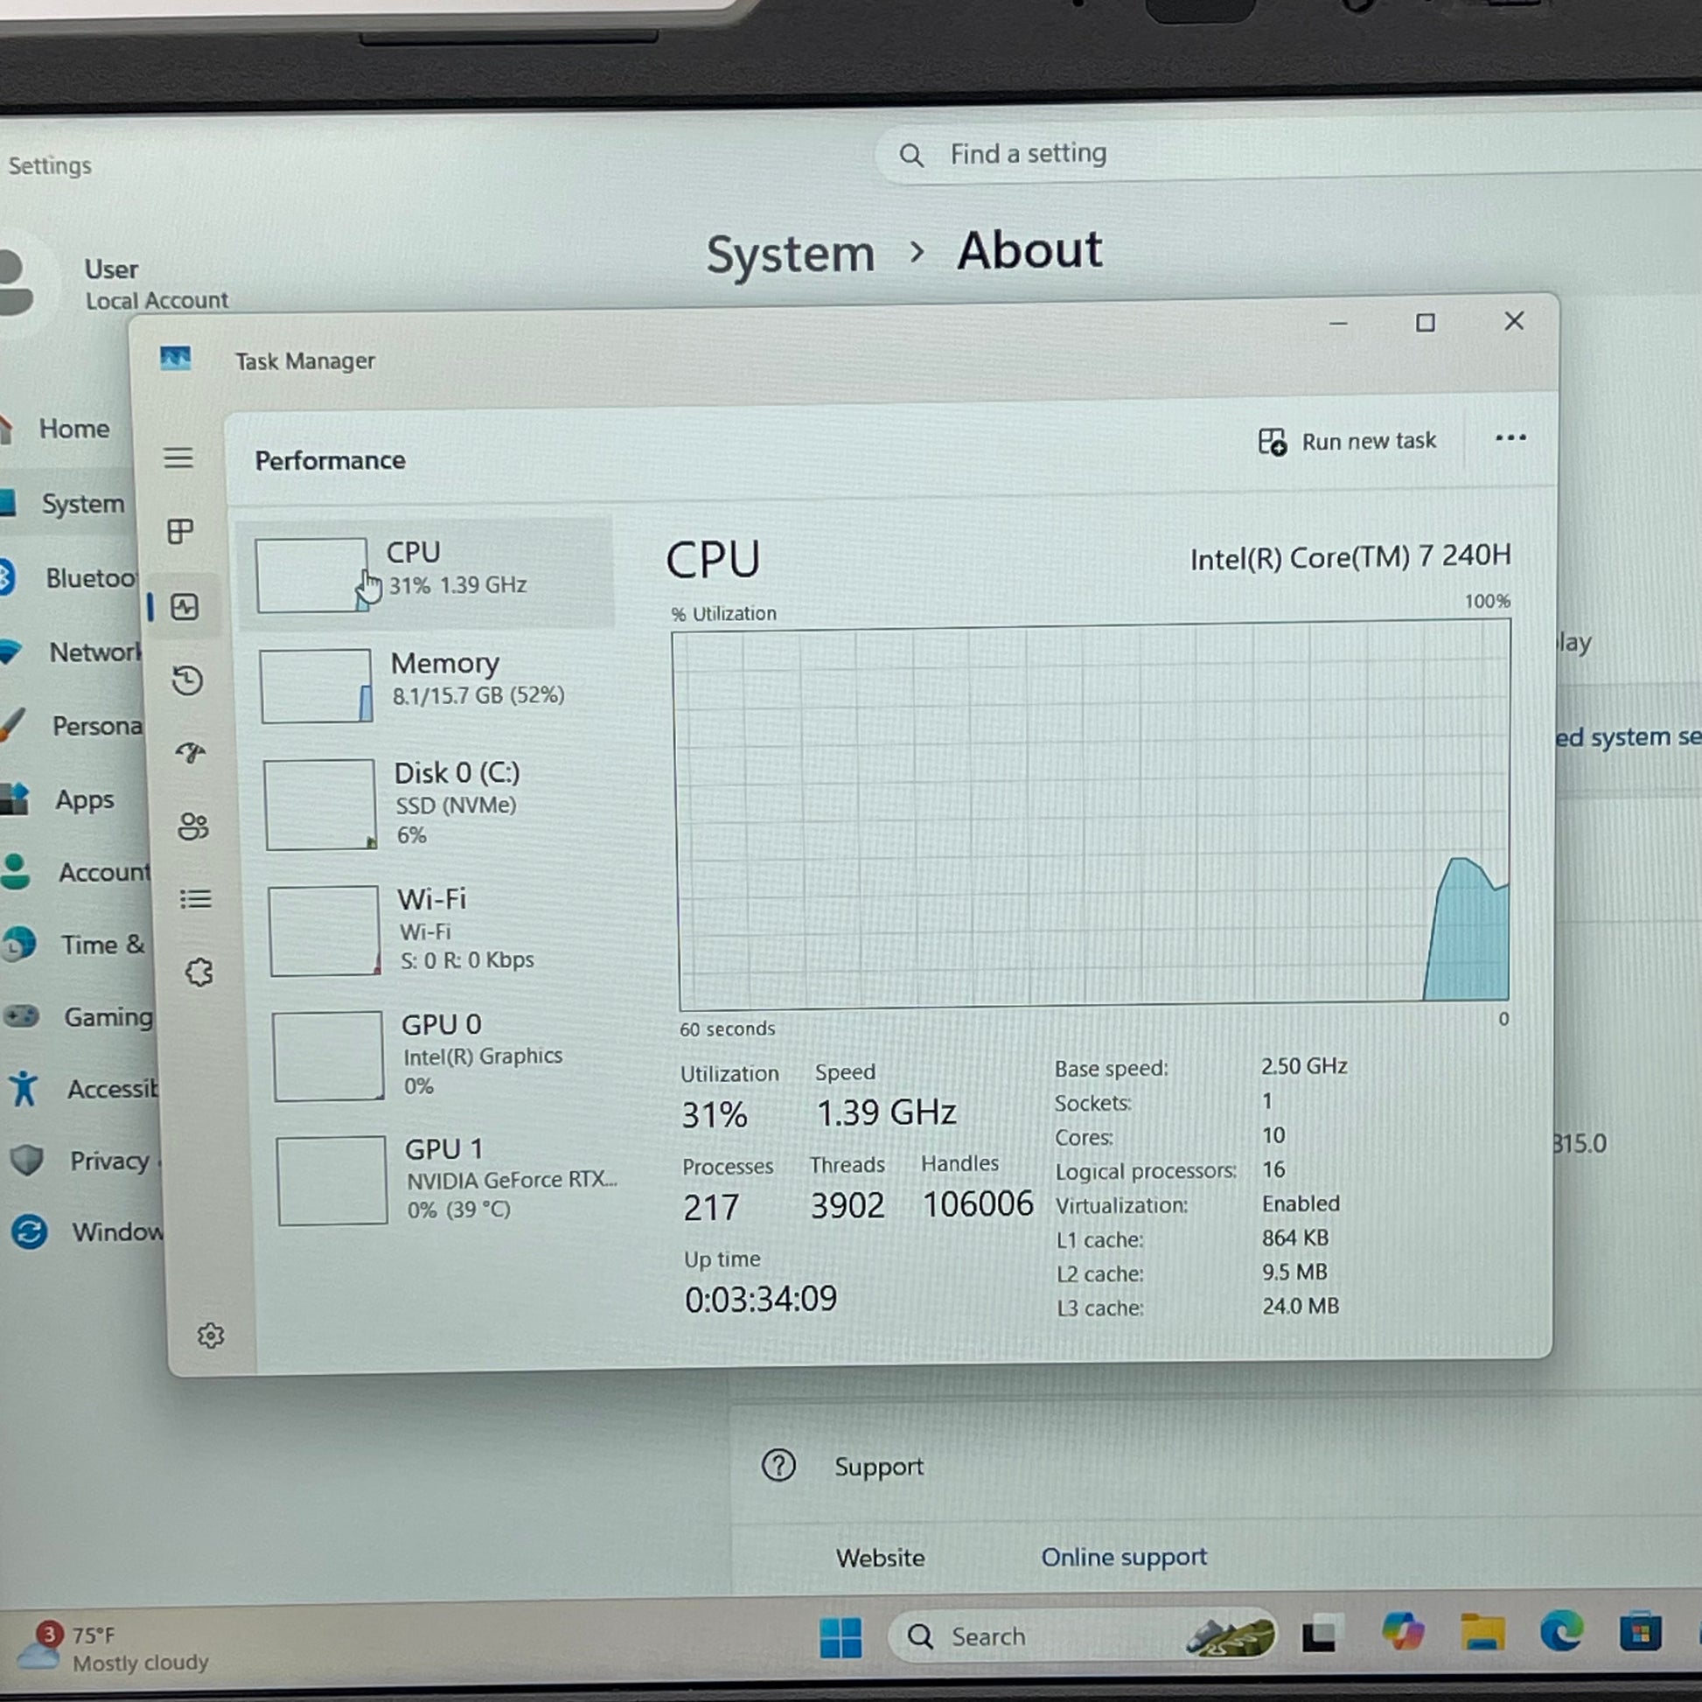This screenshot has width=1702, height=1702.
Task: Click the Speed value 1.39 GHz
Action: pos(885,1112)
